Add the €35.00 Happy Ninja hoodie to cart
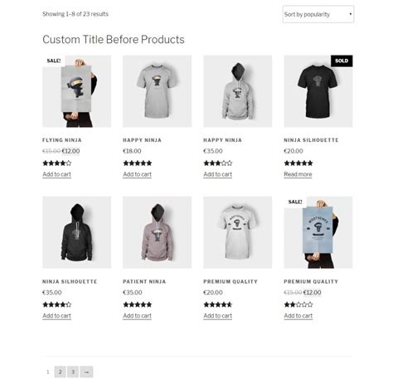 218,174
